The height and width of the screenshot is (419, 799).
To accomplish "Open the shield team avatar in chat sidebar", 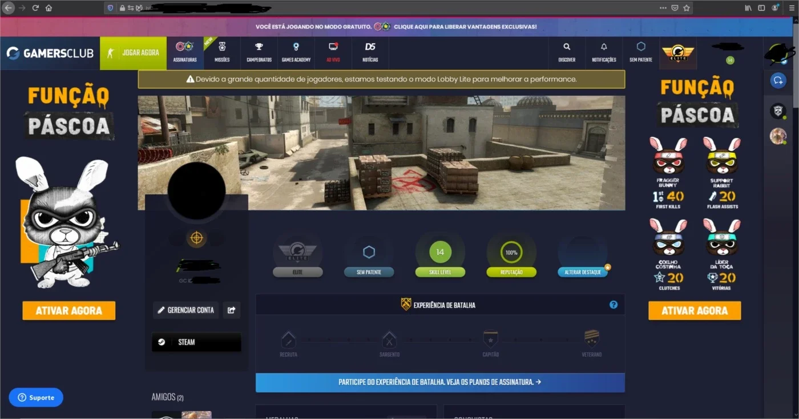I will point(778,111).
